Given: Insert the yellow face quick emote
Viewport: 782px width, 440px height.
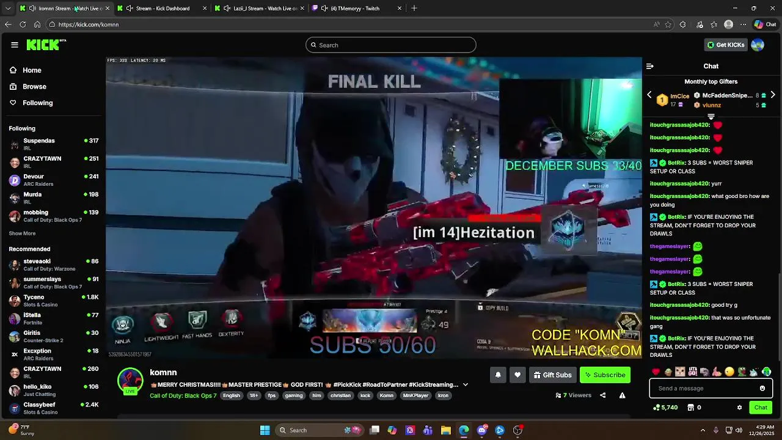Looking at the screenshot, I should [x=729, y=372].
